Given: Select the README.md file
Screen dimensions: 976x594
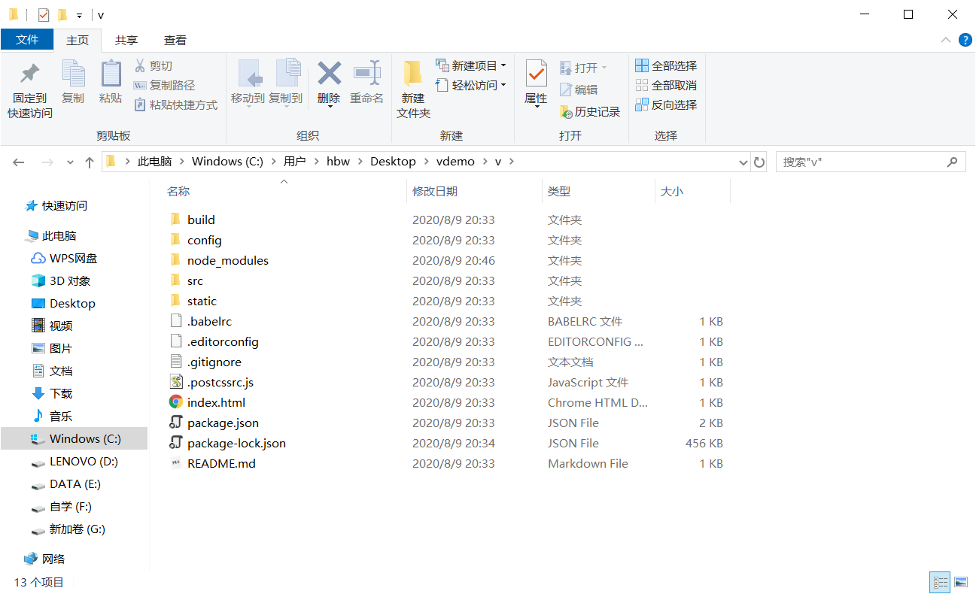Looking at the screenshot, I should pos(221,463).
